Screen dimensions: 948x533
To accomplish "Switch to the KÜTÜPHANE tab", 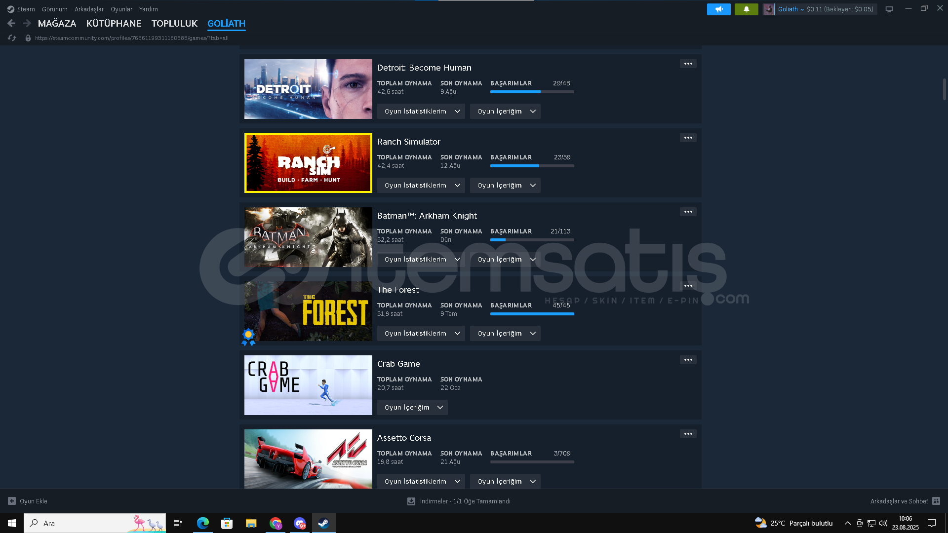I will tap(114, 23).
